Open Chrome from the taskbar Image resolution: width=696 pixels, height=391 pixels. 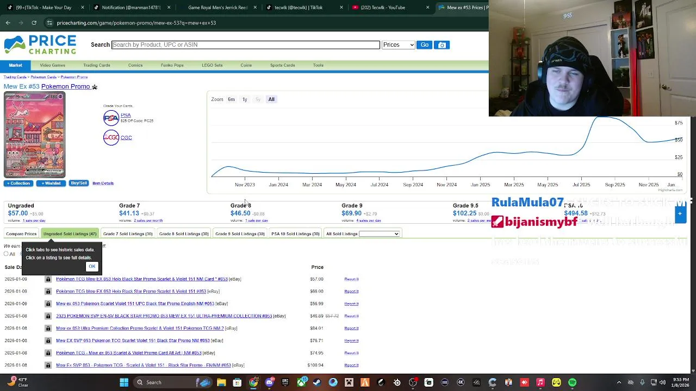coord(253,382)
